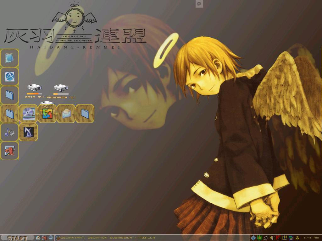Screen dimensions: 322x241
Task: Open the folder tile below the blue compass tile
Action: 9,95
